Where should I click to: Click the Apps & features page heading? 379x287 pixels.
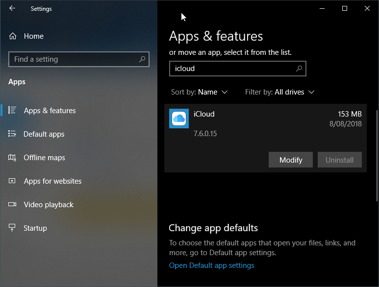pos(216,36)
